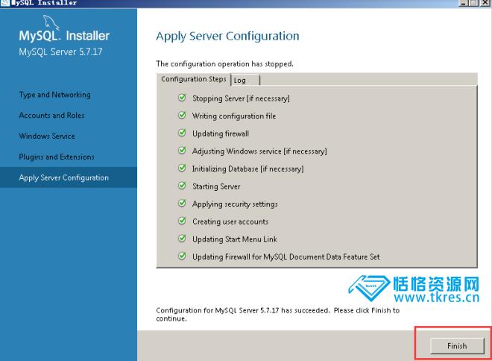Open Type and Networking step in sidebar
This screenshot has height=361, width=492.
click(54, 95)
